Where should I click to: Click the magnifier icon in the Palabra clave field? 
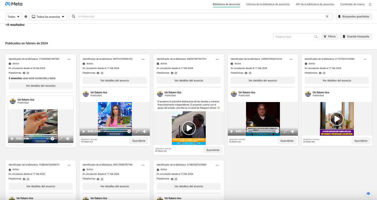coord(316,37)
